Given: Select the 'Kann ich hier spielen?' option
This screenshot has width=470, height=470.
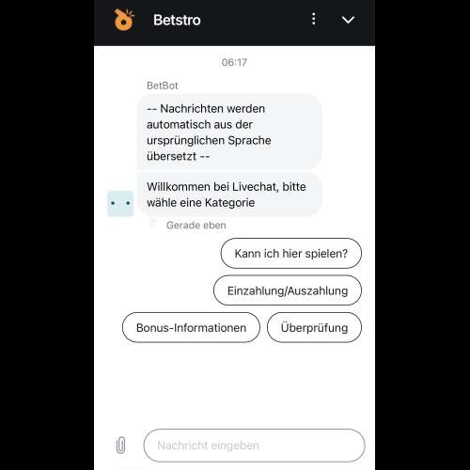Looking at the screenshot, I should [291, 253].
